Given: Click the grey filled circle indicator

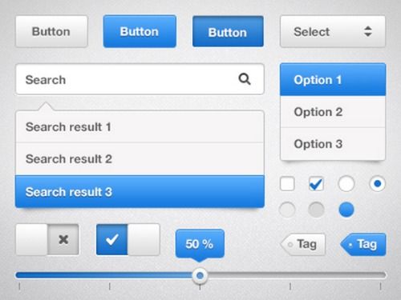Looking at the screenshot, I should tap(316, 210).
